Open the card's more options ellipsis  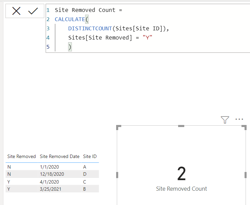coord(239,119)
